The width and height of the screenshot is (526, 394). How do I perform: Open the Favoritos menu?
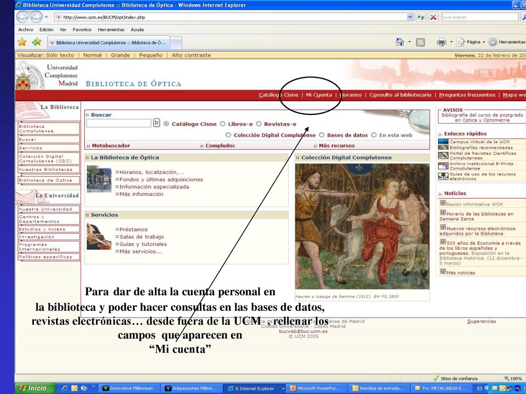point(82,29)
